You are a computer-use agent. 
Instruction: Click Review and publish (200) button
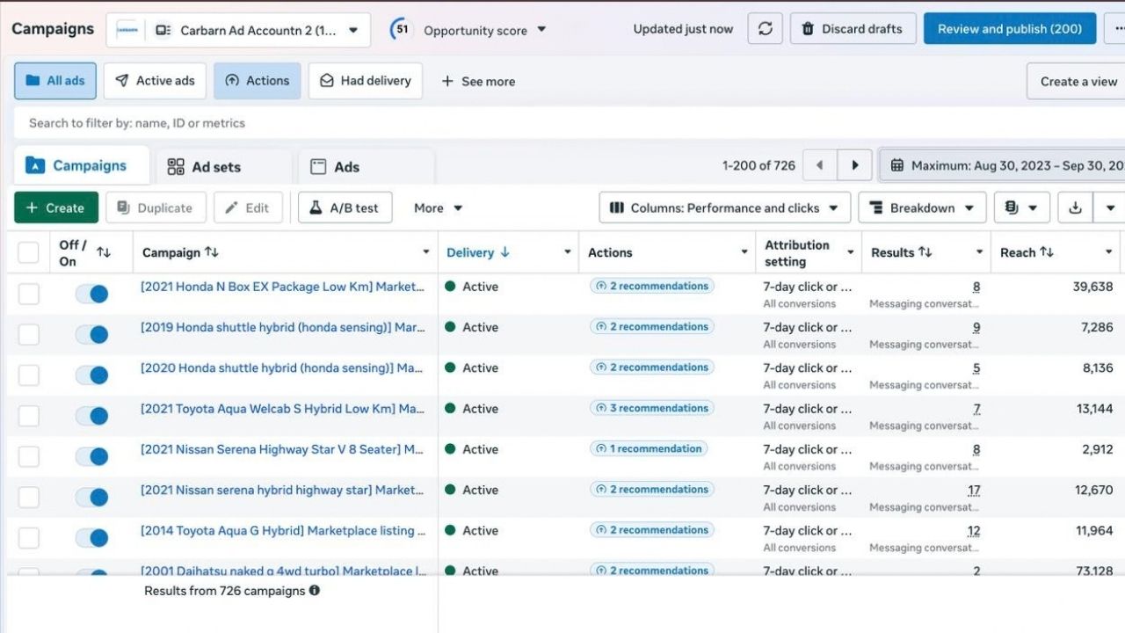tap(1010, 29)
